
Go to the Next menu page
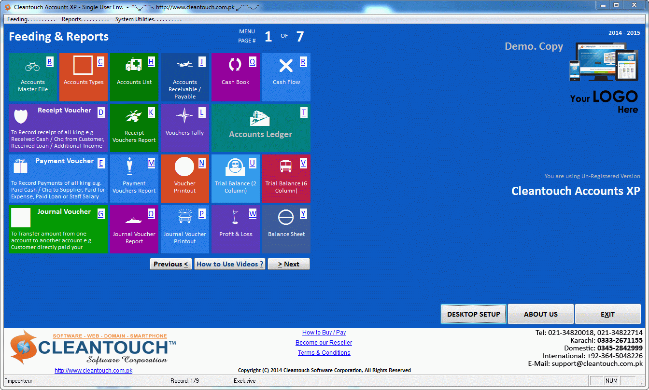289,264
